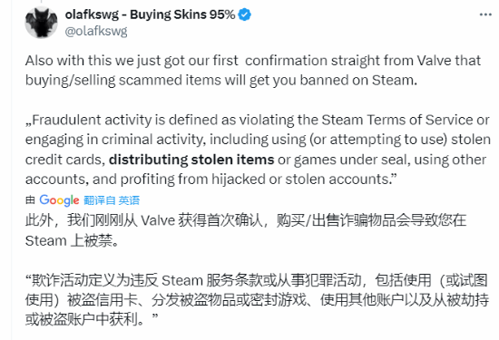Click the last translated line 或被盗账户中获利
Viewport: 499px width, 340px height.
tap(92, 319)
